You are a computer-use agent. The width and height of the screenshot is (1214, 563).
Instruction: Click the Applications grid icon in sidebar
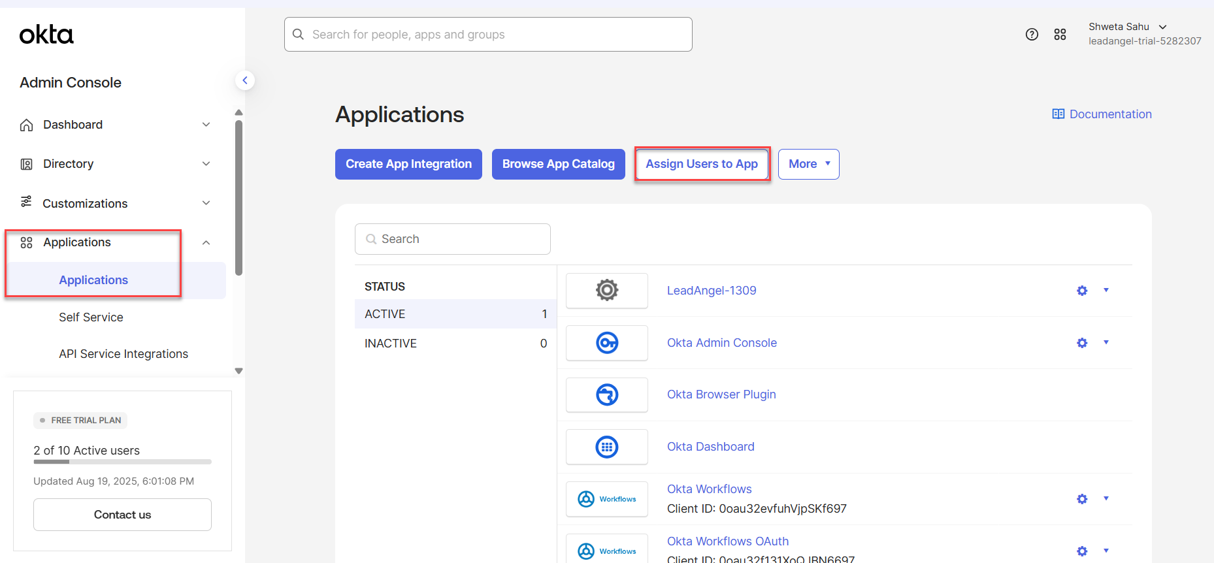click(x=26, y=243)
